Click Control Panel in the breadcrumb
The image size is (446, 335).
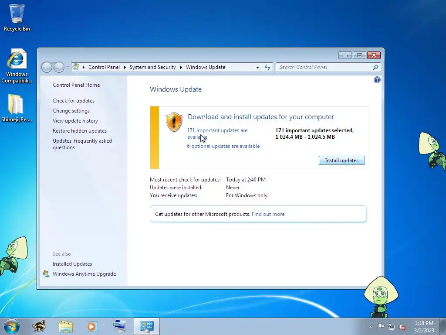point(104,67)
